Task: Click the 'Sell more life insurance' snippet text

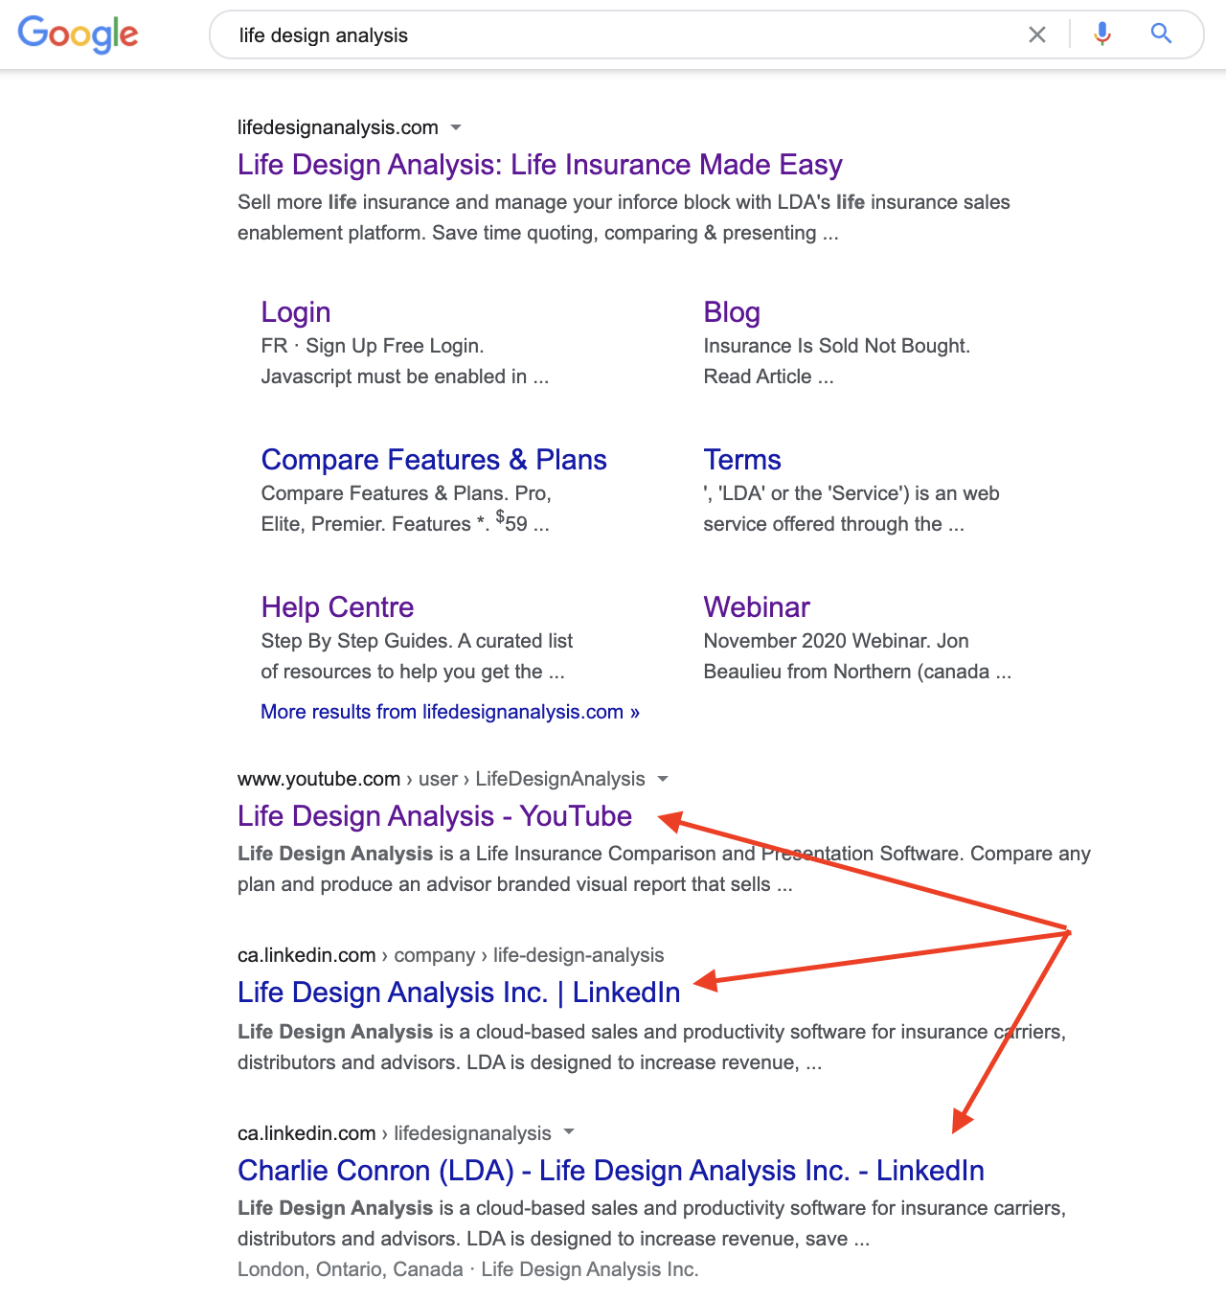Action: coord(624,217)
